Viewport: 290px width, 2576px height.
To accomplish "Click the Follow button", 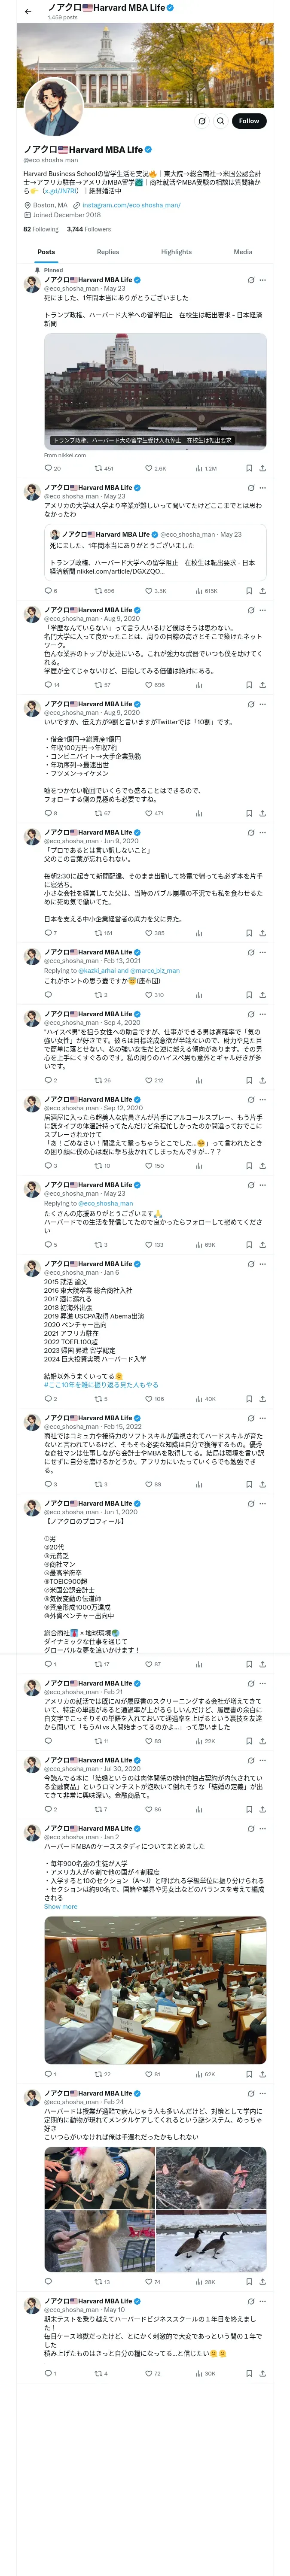I will [x=248, y=121].
